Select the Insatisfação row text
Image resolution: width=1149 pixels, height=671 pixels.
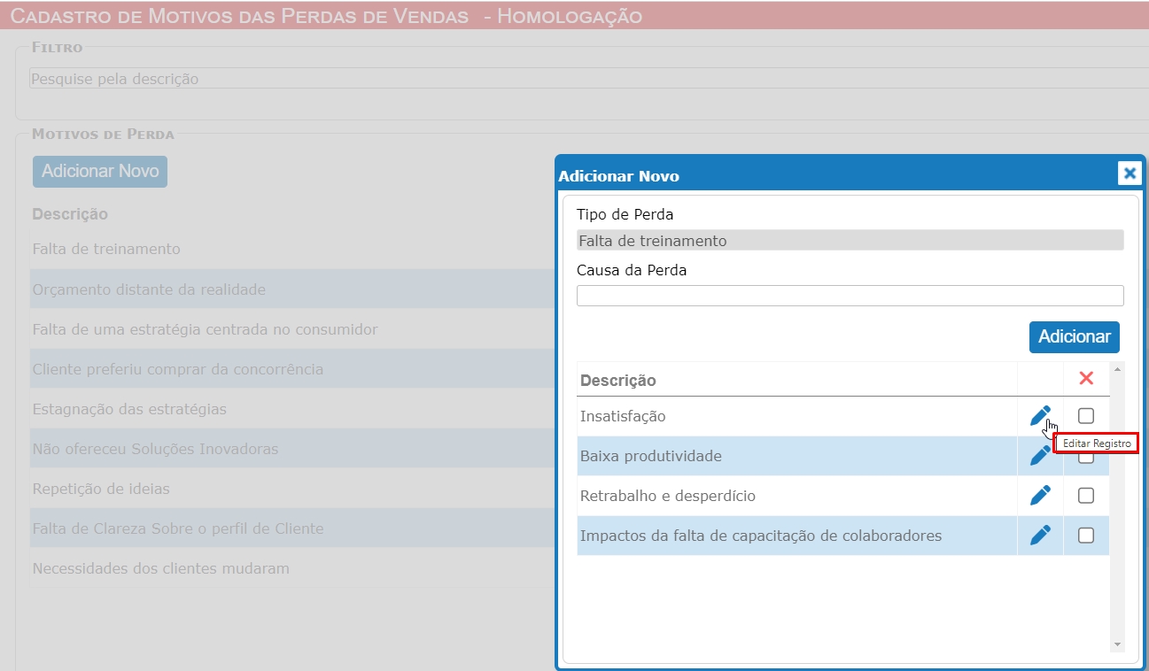[623, 416]
